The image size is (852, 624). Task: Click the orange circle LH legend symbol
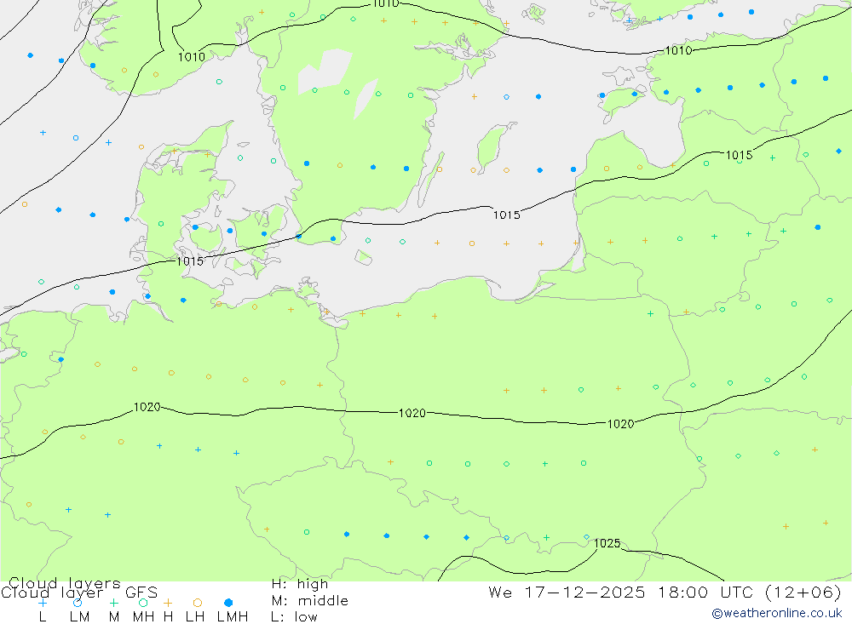click(197, 602)
